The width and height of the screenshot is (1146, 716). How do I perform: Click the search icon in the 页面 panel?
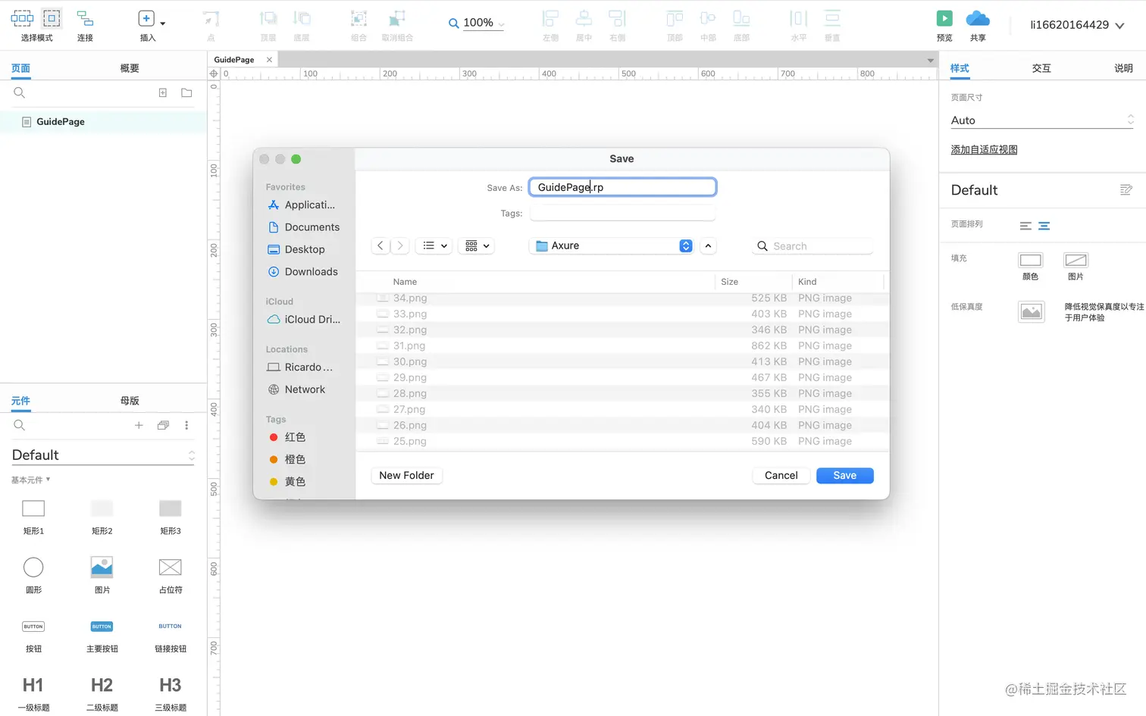tap(20, 92)
